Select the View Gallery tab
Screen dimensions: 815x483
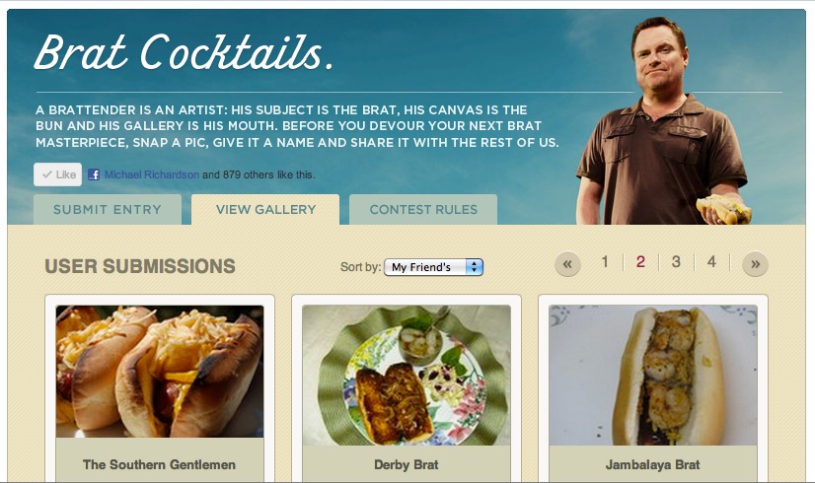(x=265, y=209)
